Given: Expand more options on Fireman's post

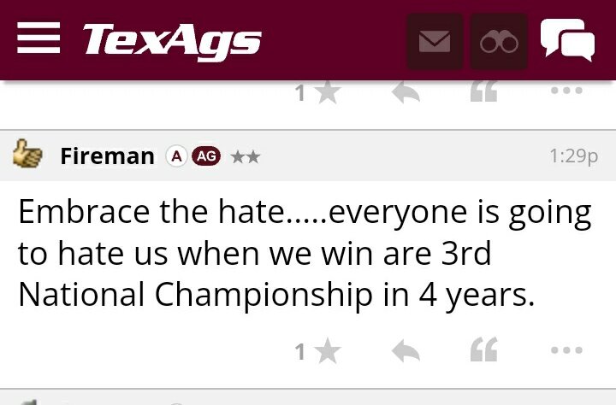Looking at the screenshot, I should [566, 350].
